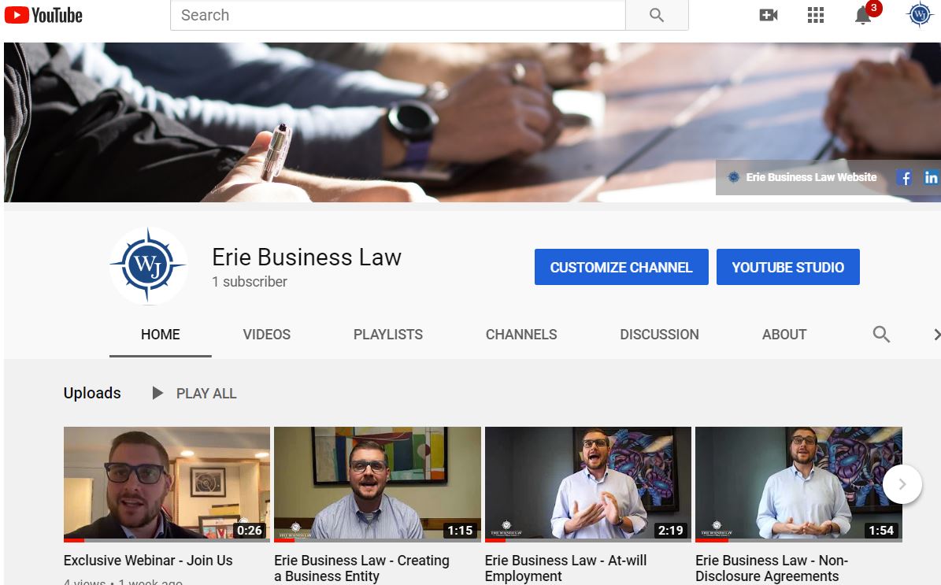
Task: Click the Play All triangle icon
Action: coord(157,393)
